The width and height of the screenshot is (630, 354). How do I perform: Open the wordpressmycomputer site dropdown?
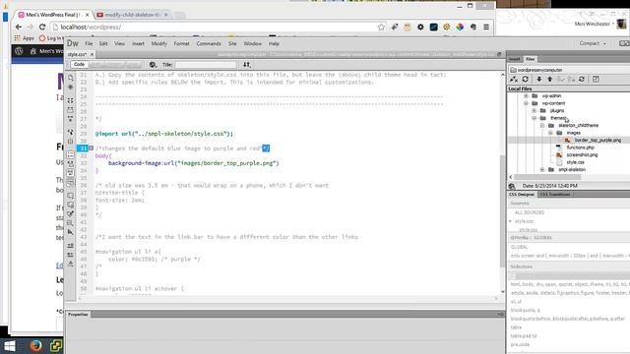(x=569, y=70)
